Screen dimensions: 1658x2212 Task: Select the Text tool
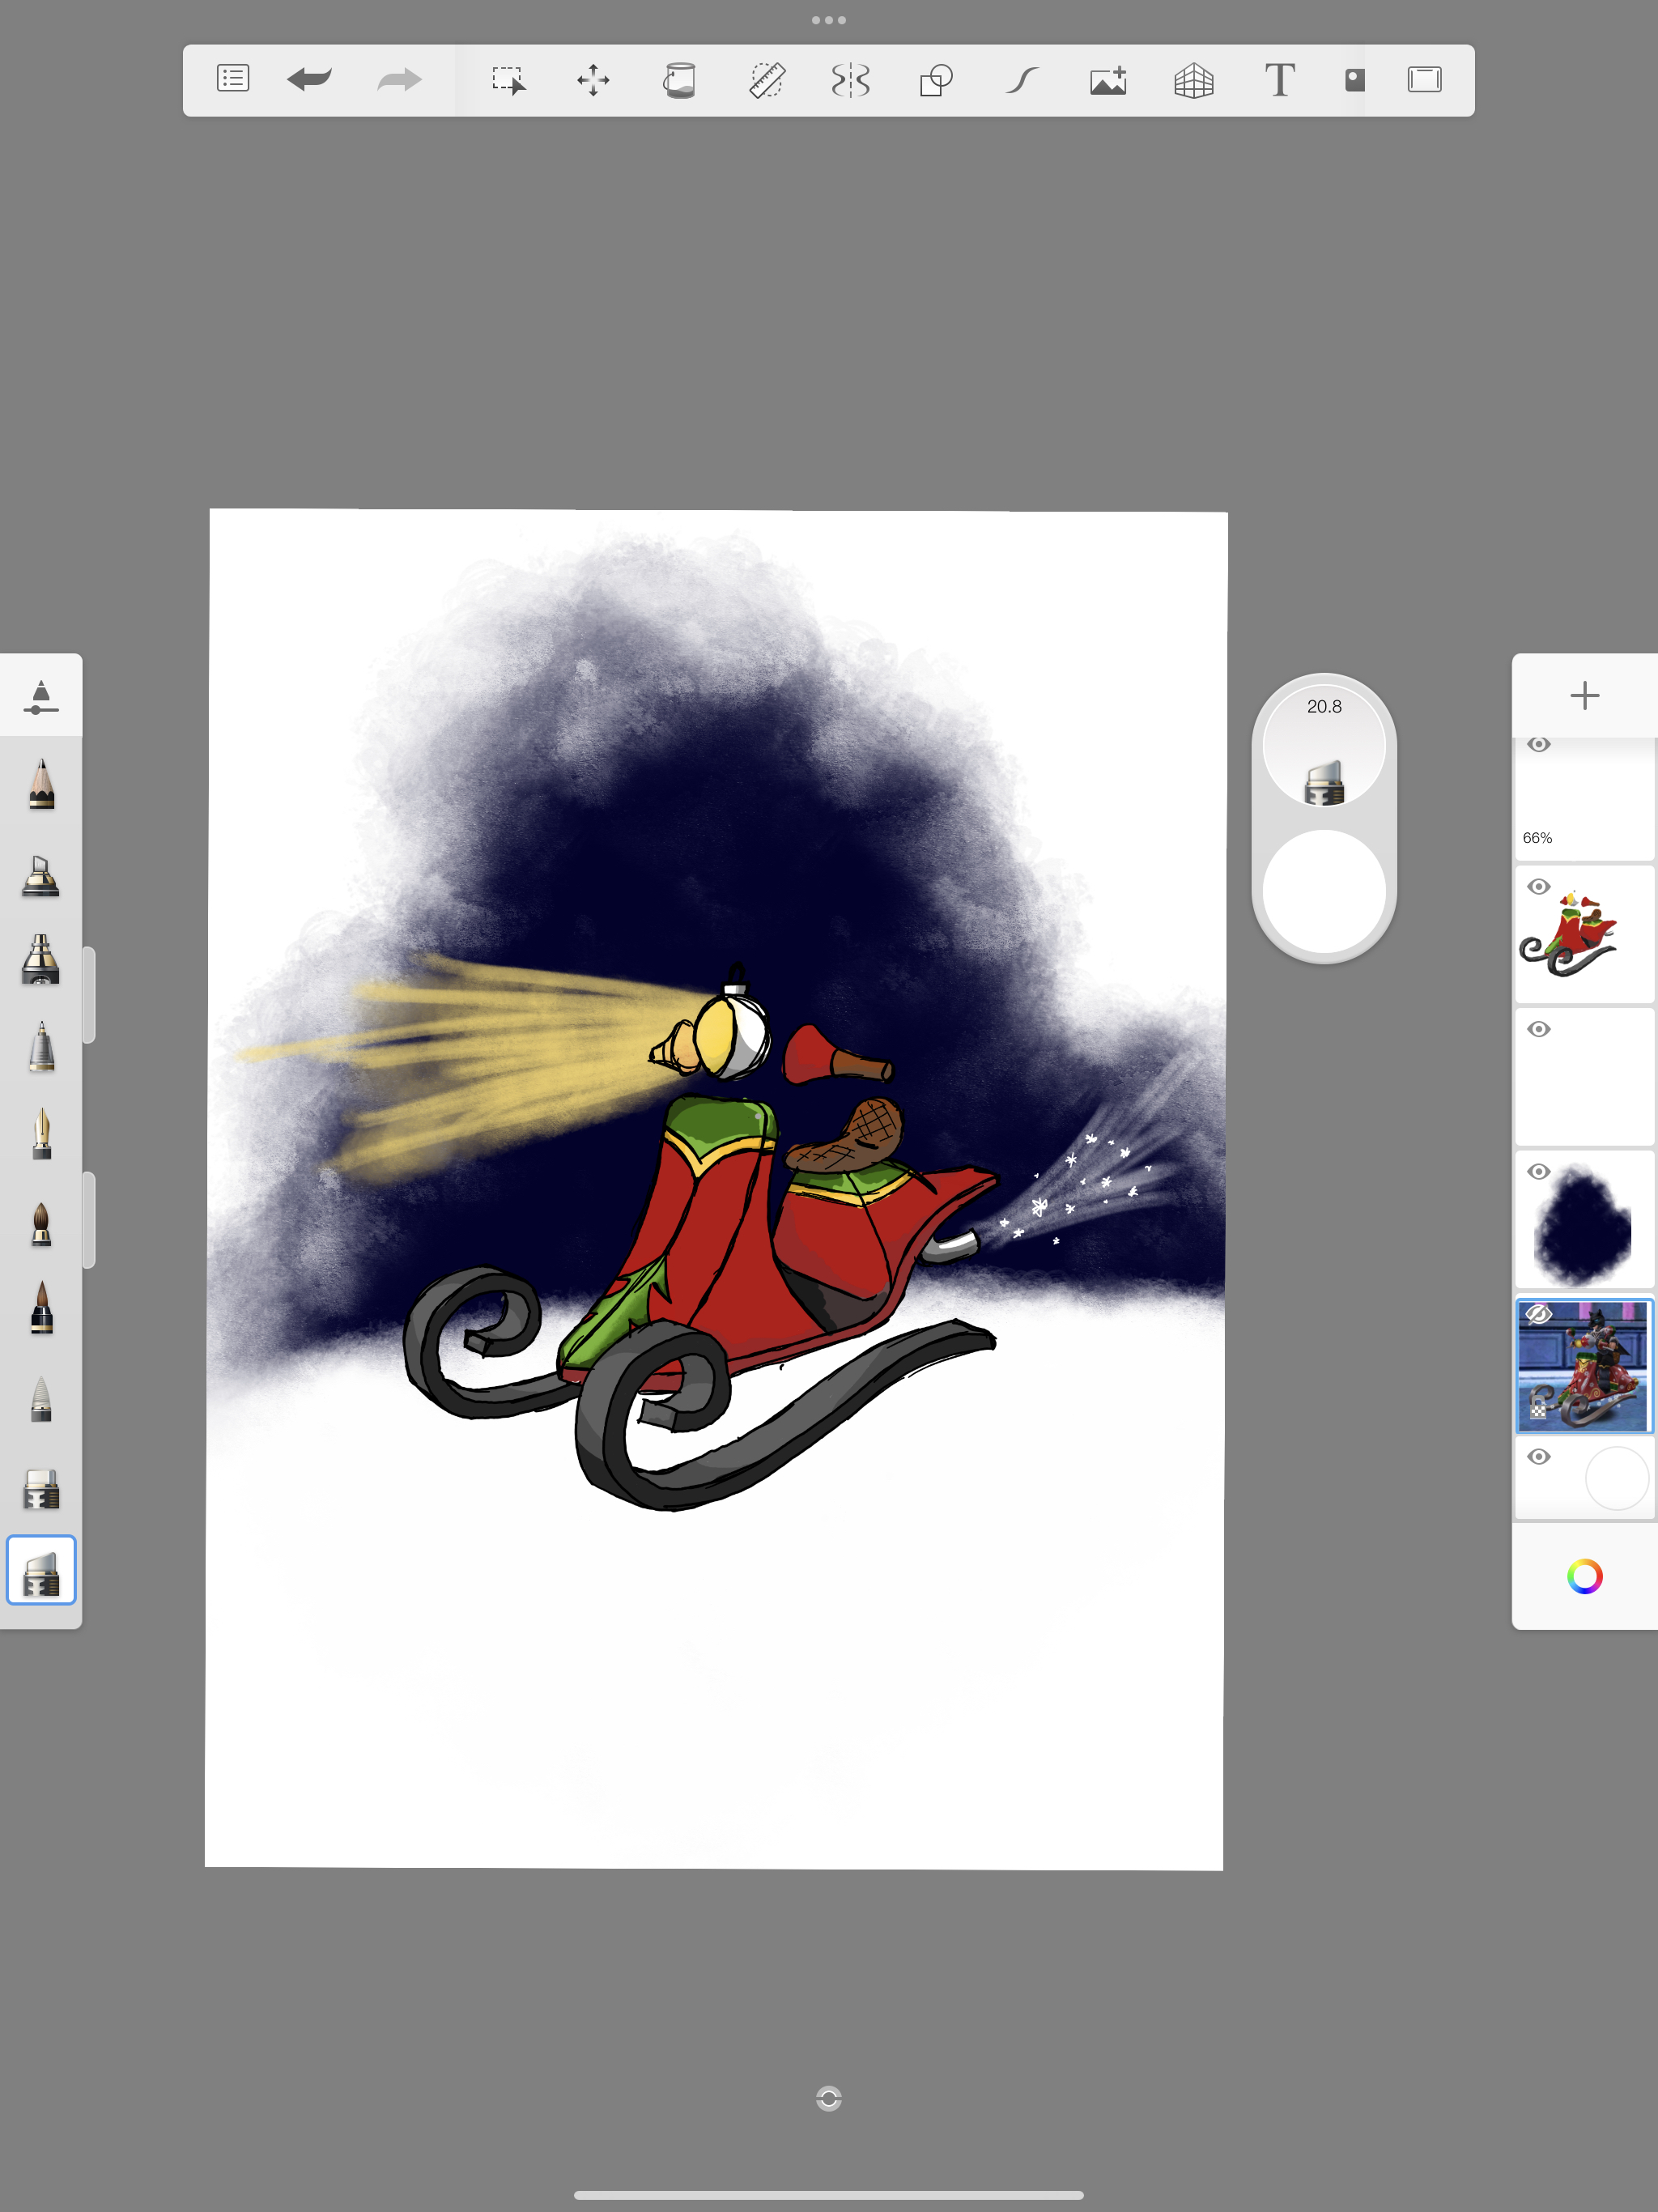pos(1279,80)
